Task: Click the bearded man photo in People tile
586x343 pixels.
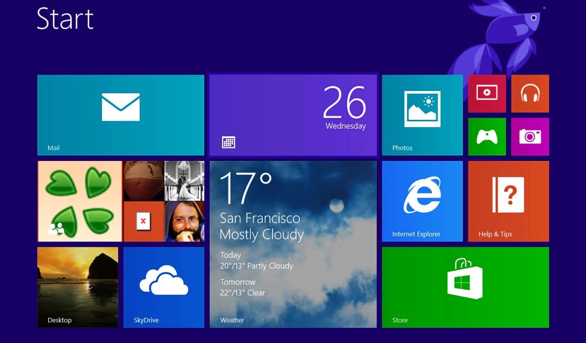Action: [184, 221]
